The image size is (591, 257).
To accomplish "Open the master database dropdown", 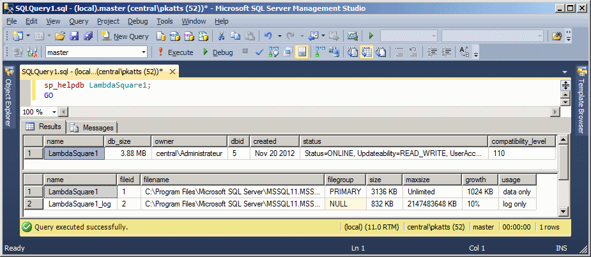I will tap(143, 52).
